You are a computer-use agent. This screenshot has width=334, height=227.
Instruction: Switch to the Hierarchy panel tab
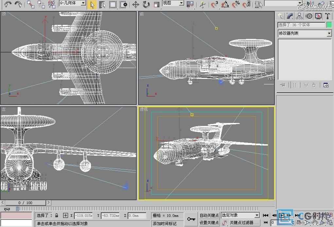pyautogui.click(x=299, y=16)
